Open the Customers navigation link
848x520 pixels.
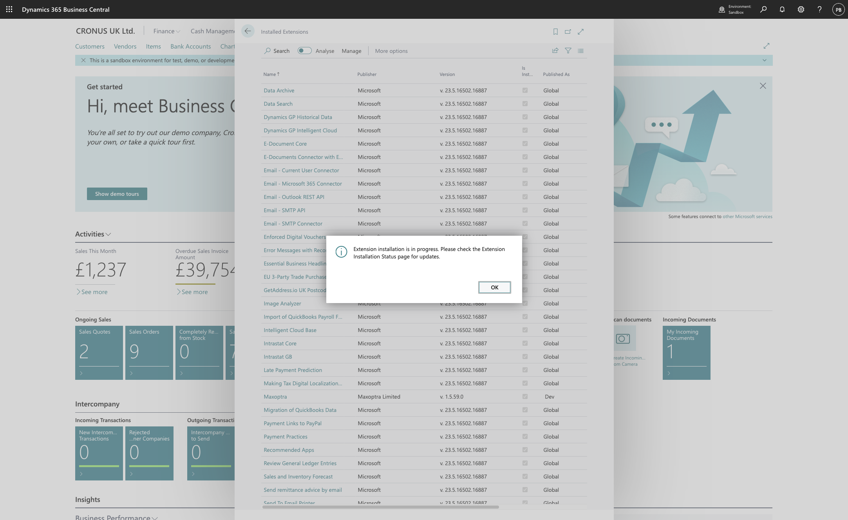(x=90, y=46)
